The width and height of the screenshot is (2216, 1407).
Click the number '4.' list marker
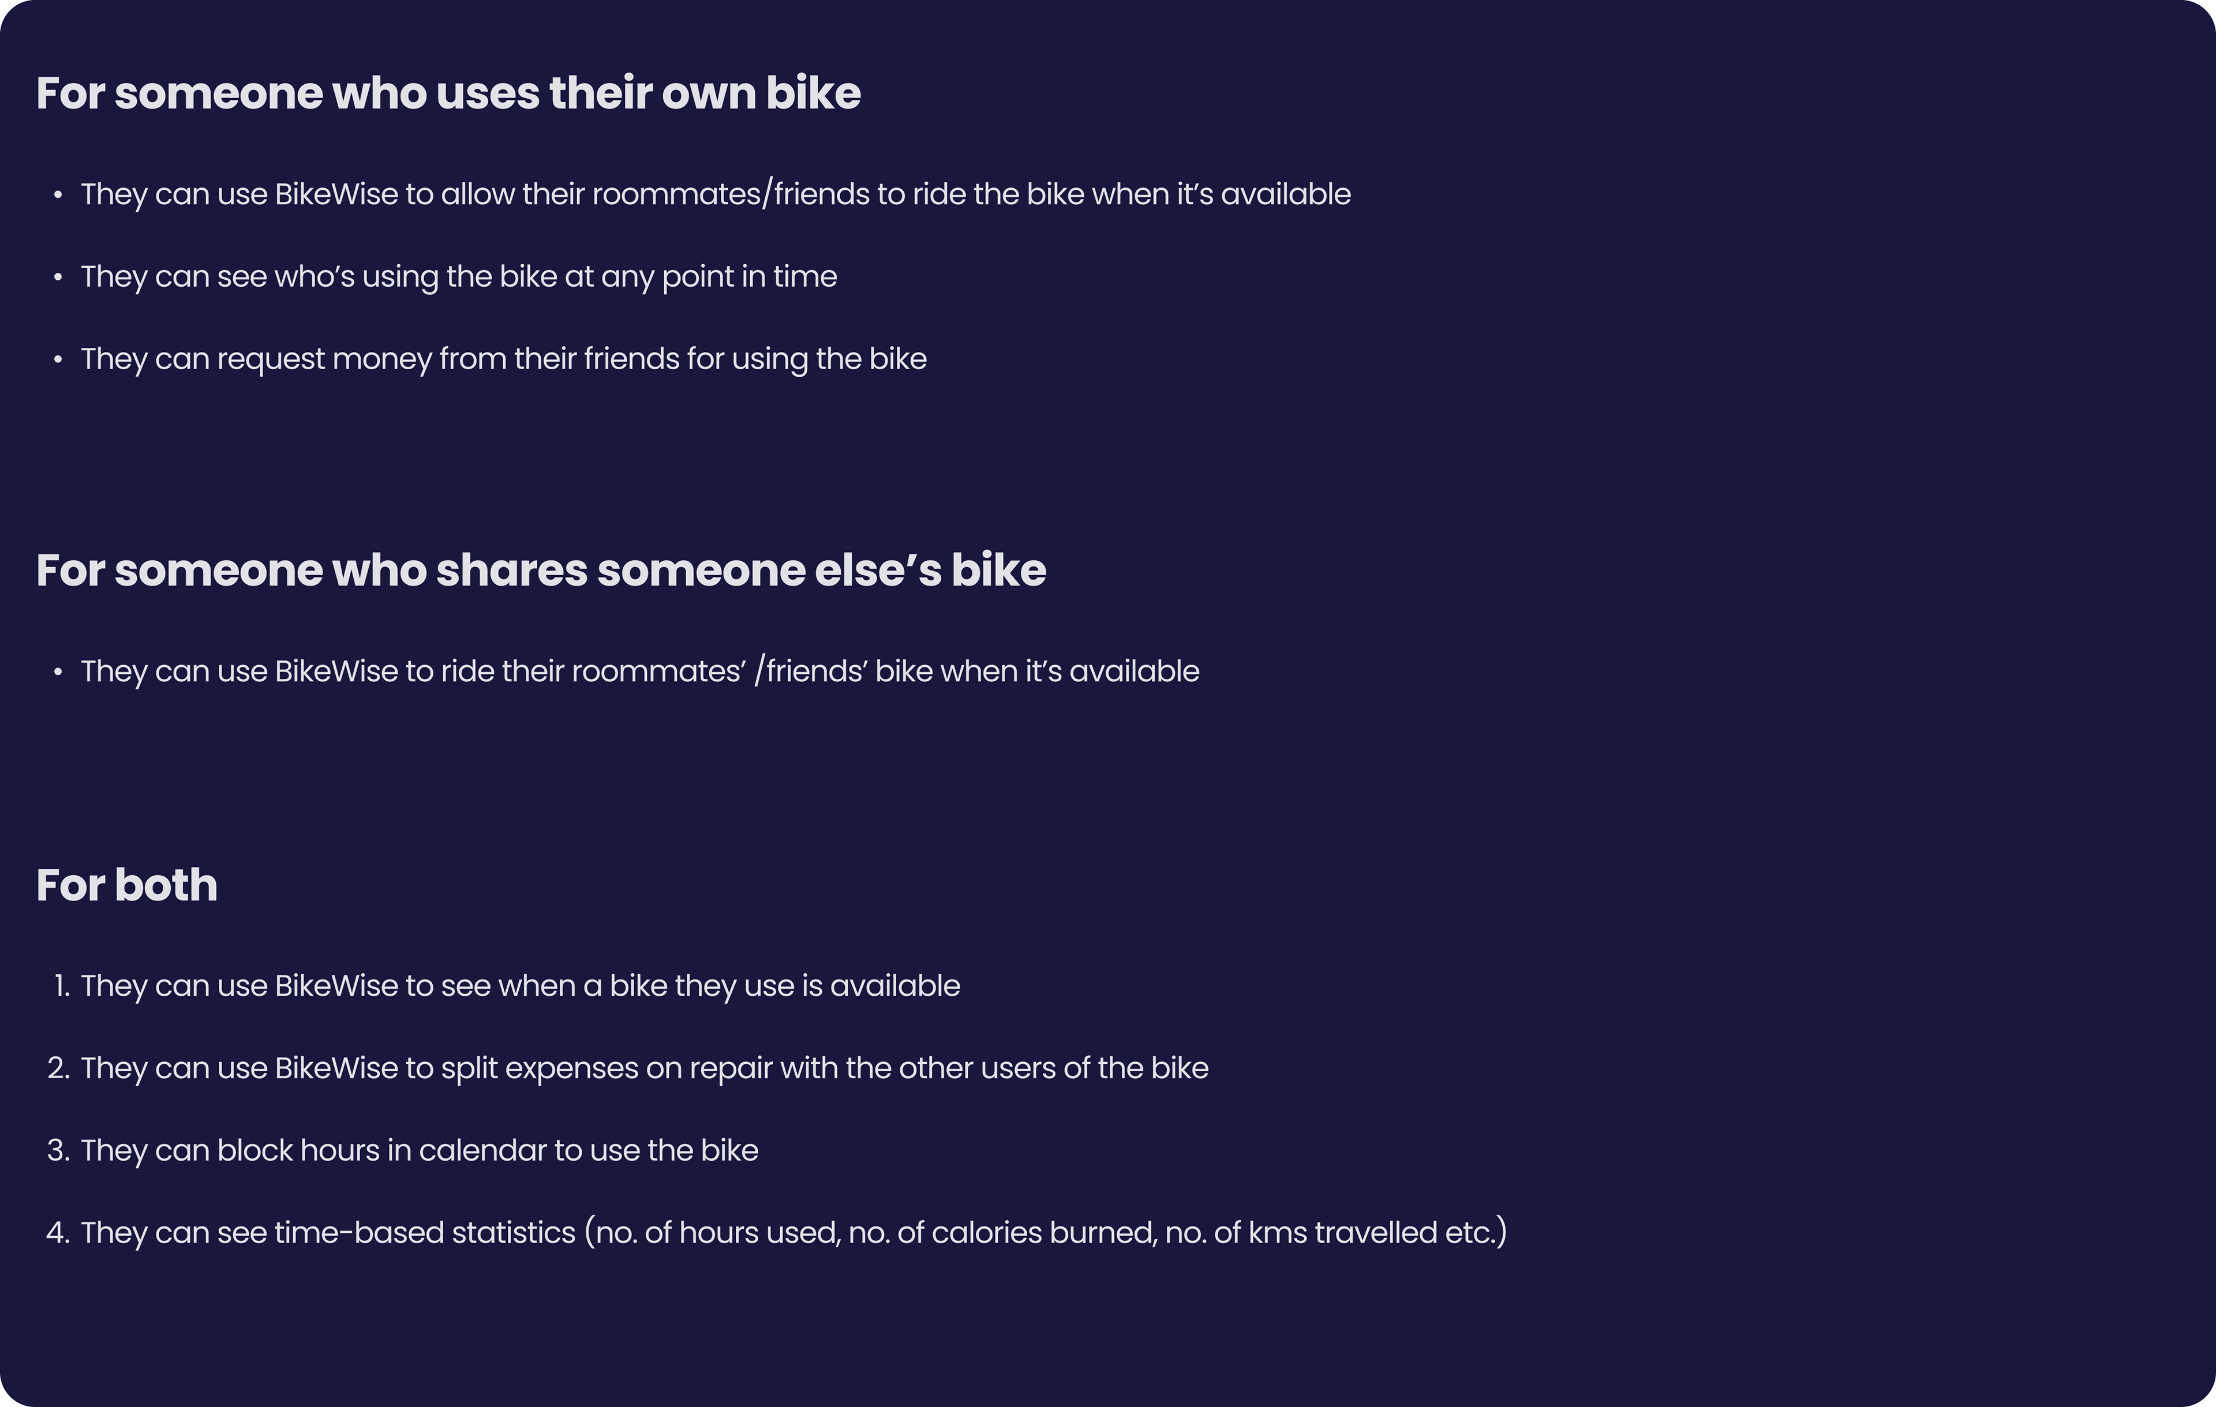pos(58,1233)
